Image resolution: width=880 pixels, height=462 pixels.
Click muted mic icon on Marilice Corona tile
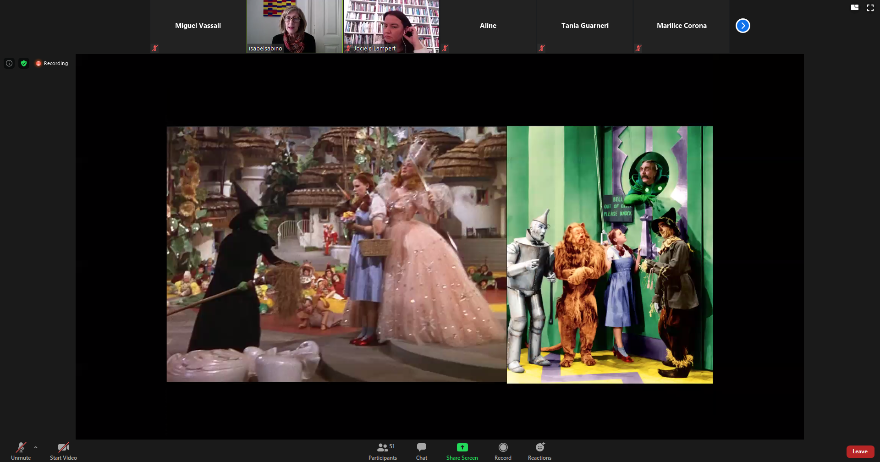point(638,48)
